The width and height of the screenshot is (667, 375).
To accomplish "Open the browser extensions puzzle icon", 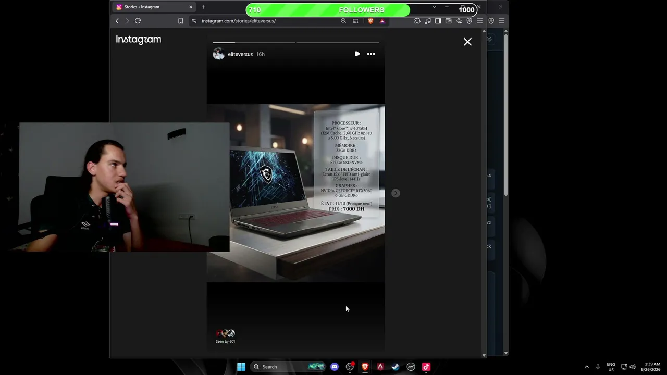I will tap(417, 21).
